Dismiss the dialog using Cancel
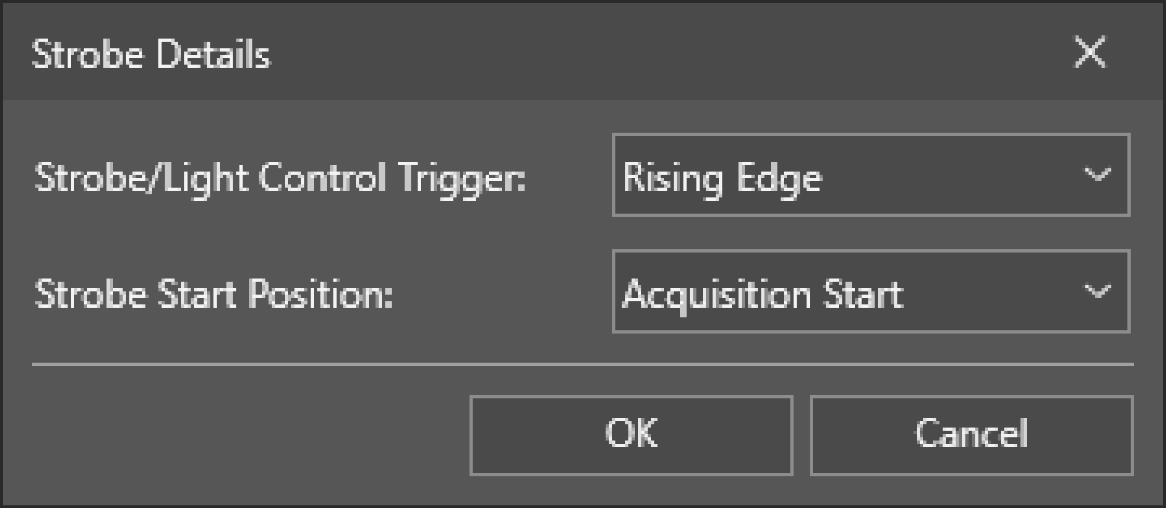 (972, 435)
